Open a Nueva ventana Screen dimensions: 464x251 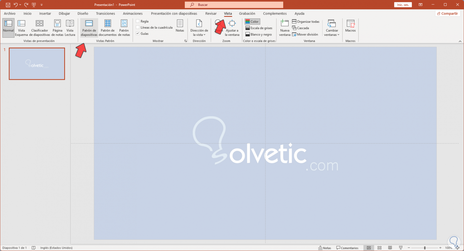click(x=285, y=28)
